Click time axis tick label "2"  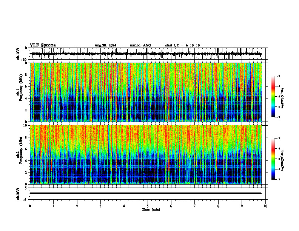(x=77, y=206)
